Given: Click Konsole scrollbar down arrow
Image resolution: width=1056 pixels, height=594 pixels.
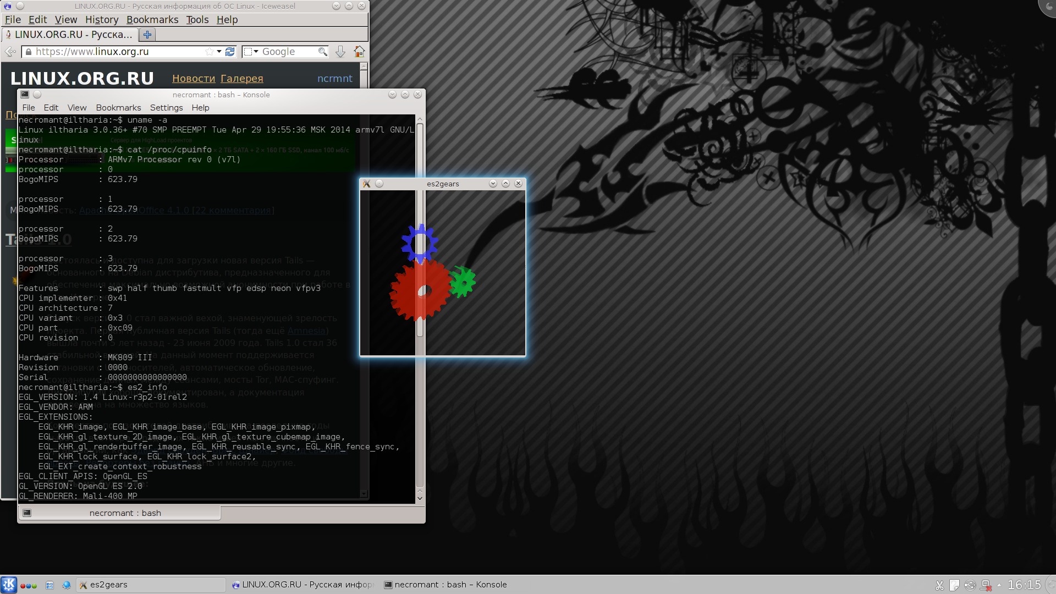Looking at the screenshot, I should 420,498.
